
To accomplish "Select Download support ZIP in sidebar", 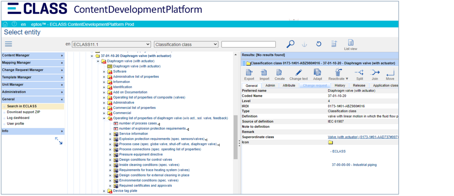I will 23,112.
